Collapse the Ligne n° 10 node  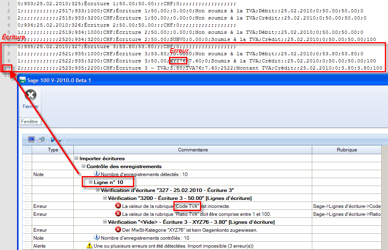coord(90,182)
